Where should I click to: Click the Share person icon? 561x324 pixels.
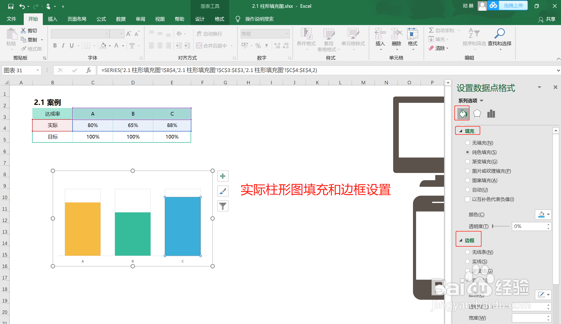[541, 20]
